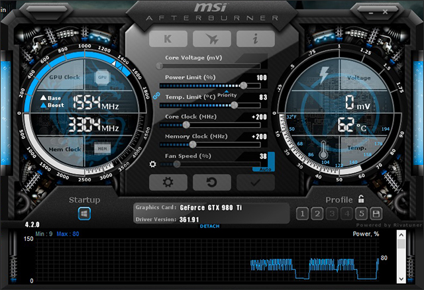Viewport: 424px width, 290px height.
Task: Click the driver version 361.91
Action: click(189, 219)
